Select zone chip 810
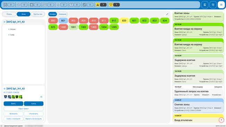Viewport: 226px width, 127px height. coord(94,20)
